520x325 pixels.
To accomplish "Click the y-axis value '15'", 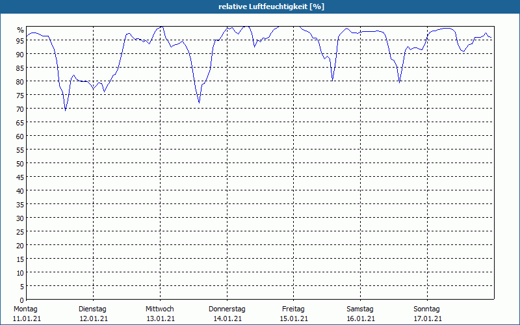I will [x=20, y=259].
